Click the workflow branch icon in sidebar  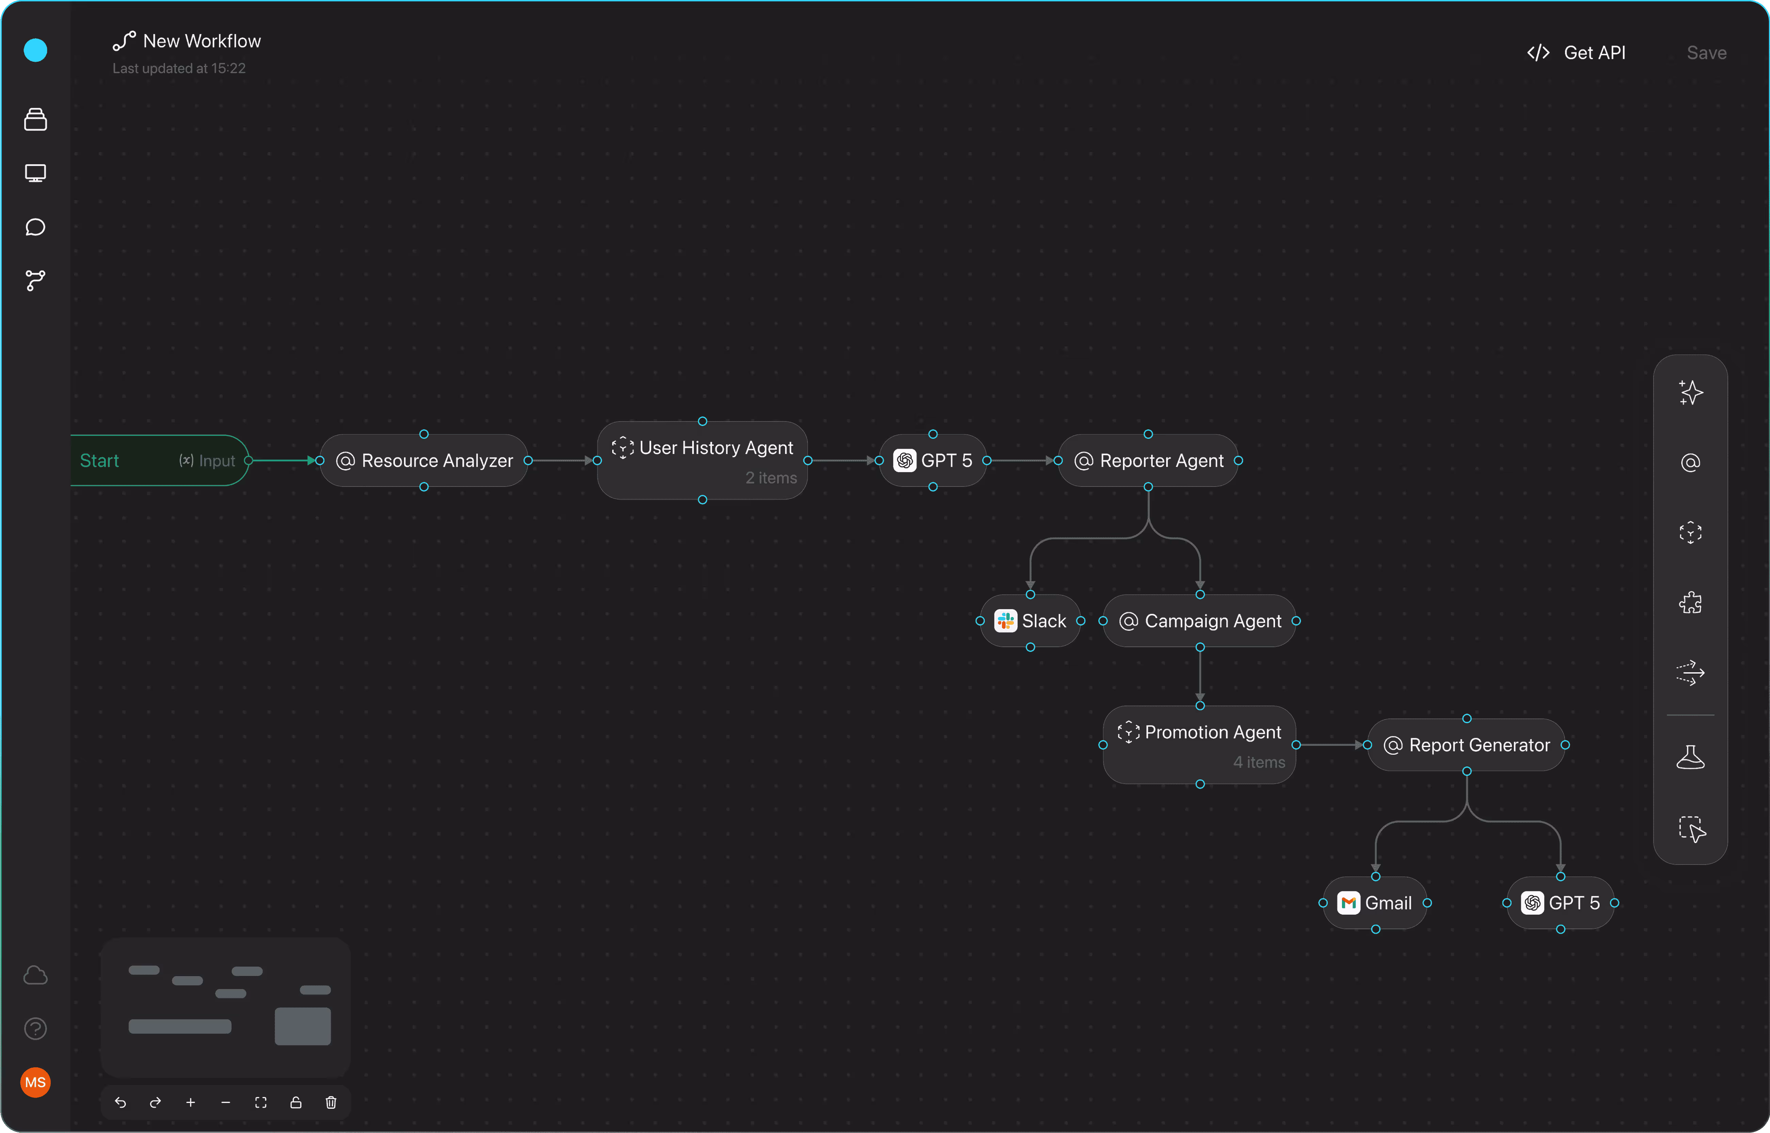coord(35,280)
